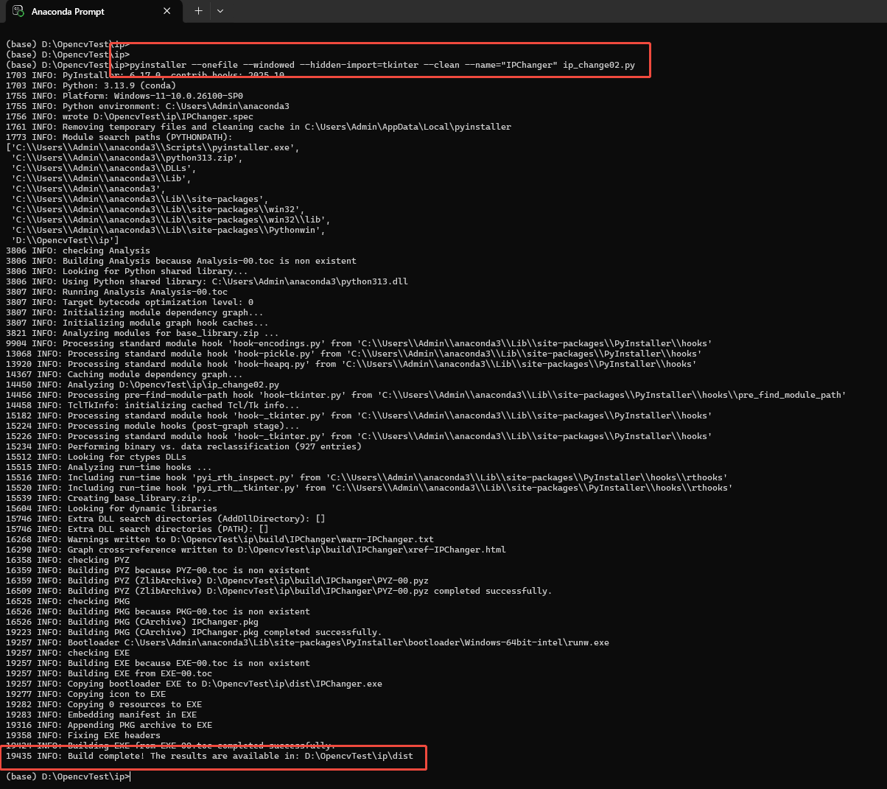Click 'Performing binary vs. data reclassification' line
The width and height of the screenshot is (887, 789).
(x=184, y=446)
